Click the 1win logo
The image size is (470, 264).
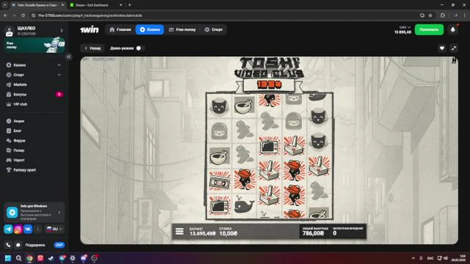click(89, 30)
